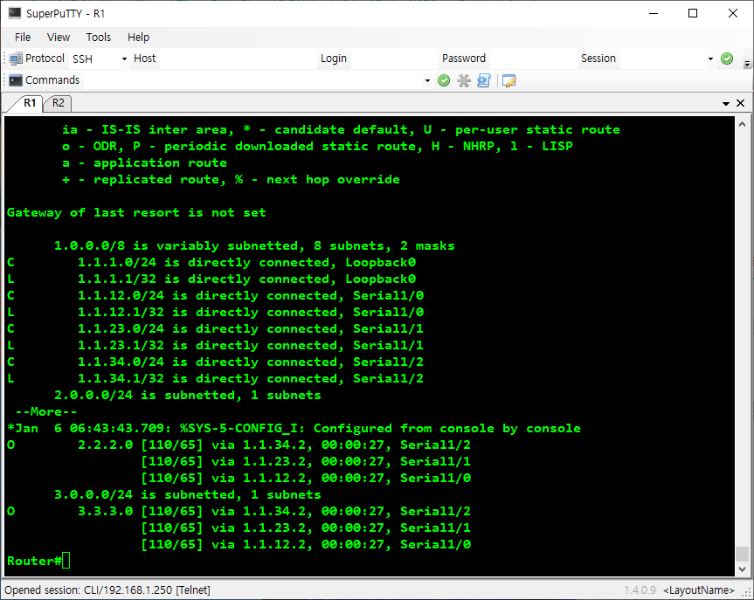This screenshot has height=600, width=754.
Task: Click the terminal scrollbar up arrow
Action: pos(742,124)
